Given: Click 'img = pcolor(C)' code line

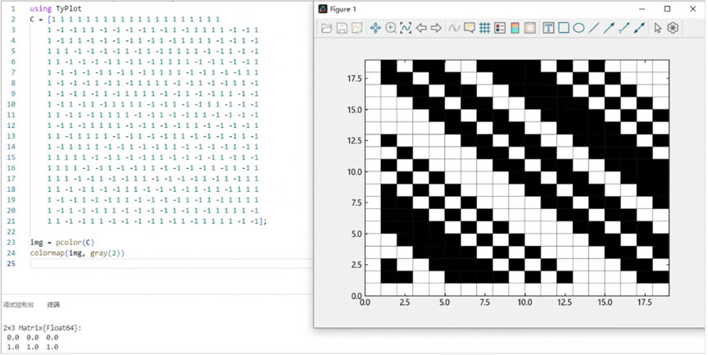Looking at the screenshot, I should point(61,242).
